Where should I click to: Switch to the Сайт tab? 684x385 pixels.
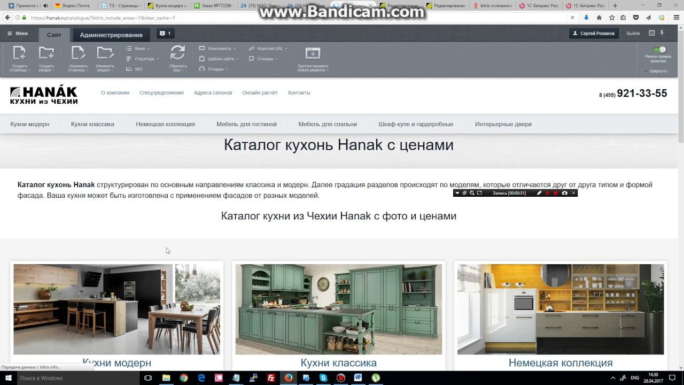click(x=54, y=35)
